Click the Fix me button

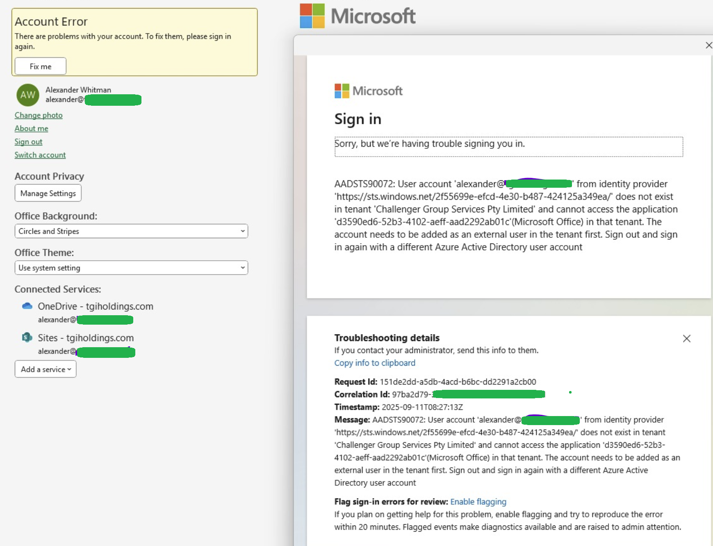40,66
